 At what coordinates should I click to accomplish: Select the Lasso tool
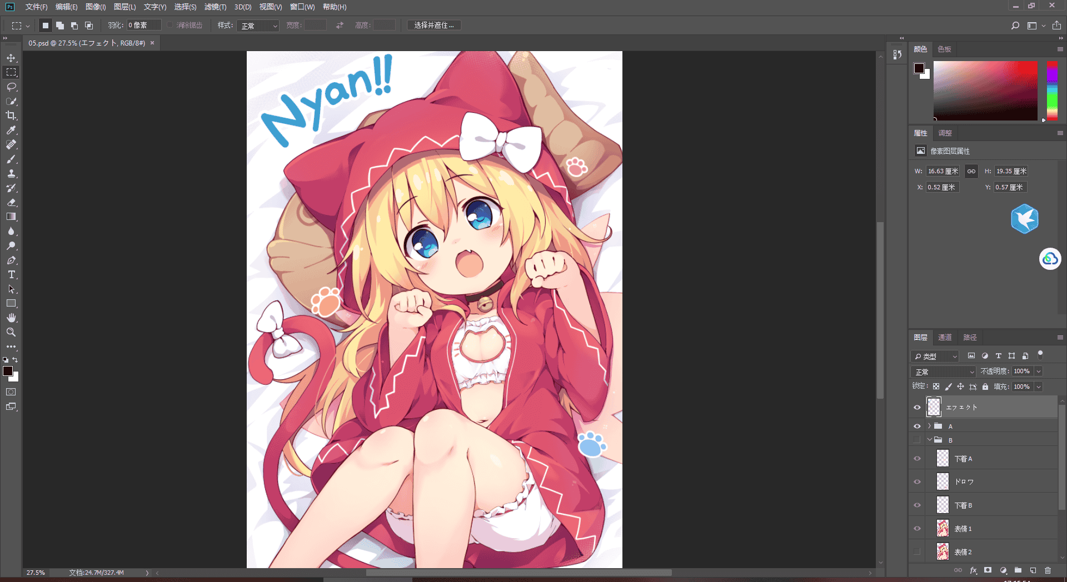(11, 87)
